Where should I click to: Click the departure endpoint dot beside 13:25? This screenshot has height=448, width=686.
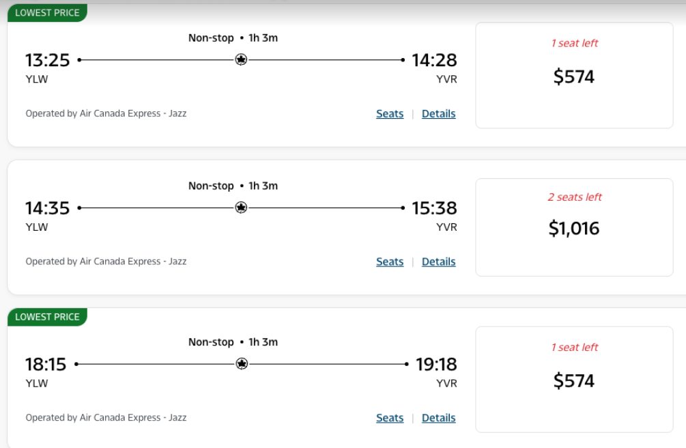(x=78, y=60)
